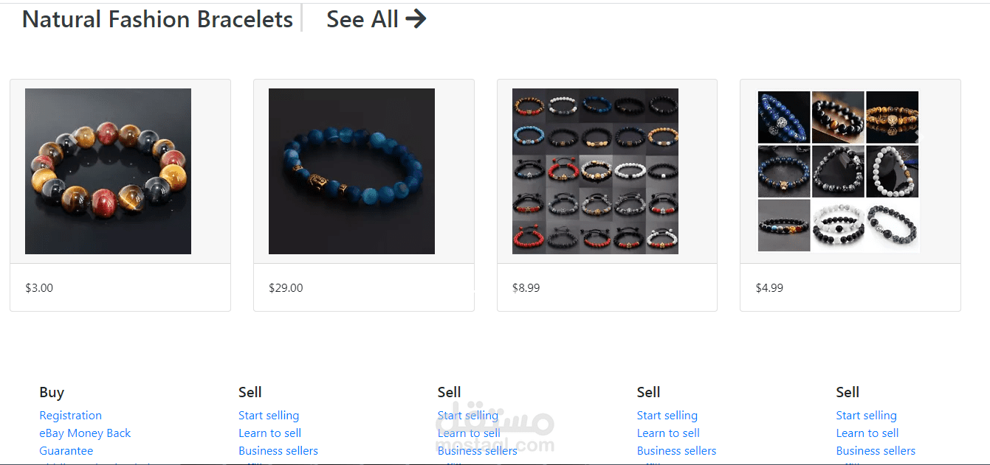The width and height of the screenshot is (990, 465).
Task: Open the Registration link under Buy
Action: click(71, 416)
